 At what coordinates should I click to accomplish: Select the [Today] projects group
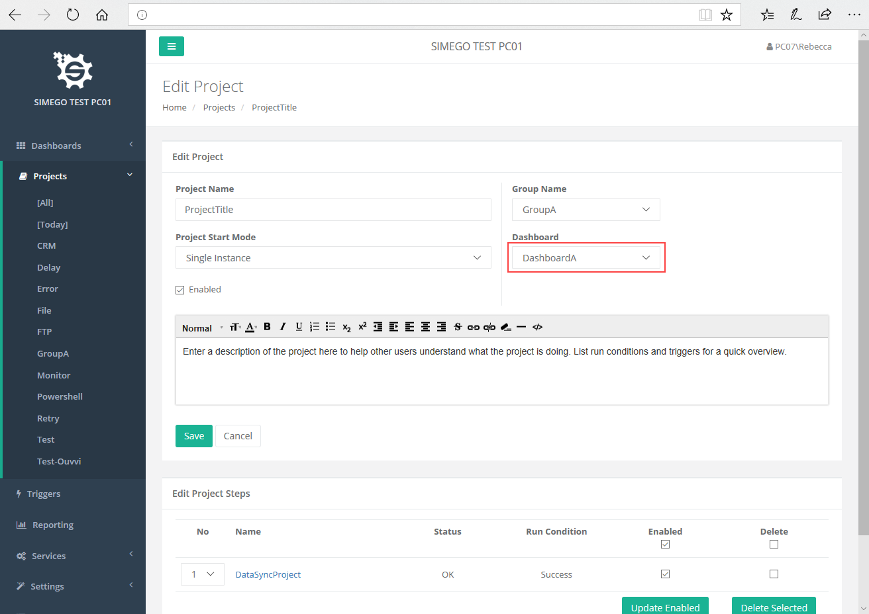[52, 224]
